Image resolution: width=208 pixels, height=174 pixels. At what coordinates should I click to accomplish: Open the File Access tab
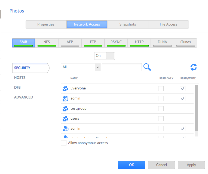[168, 24]
